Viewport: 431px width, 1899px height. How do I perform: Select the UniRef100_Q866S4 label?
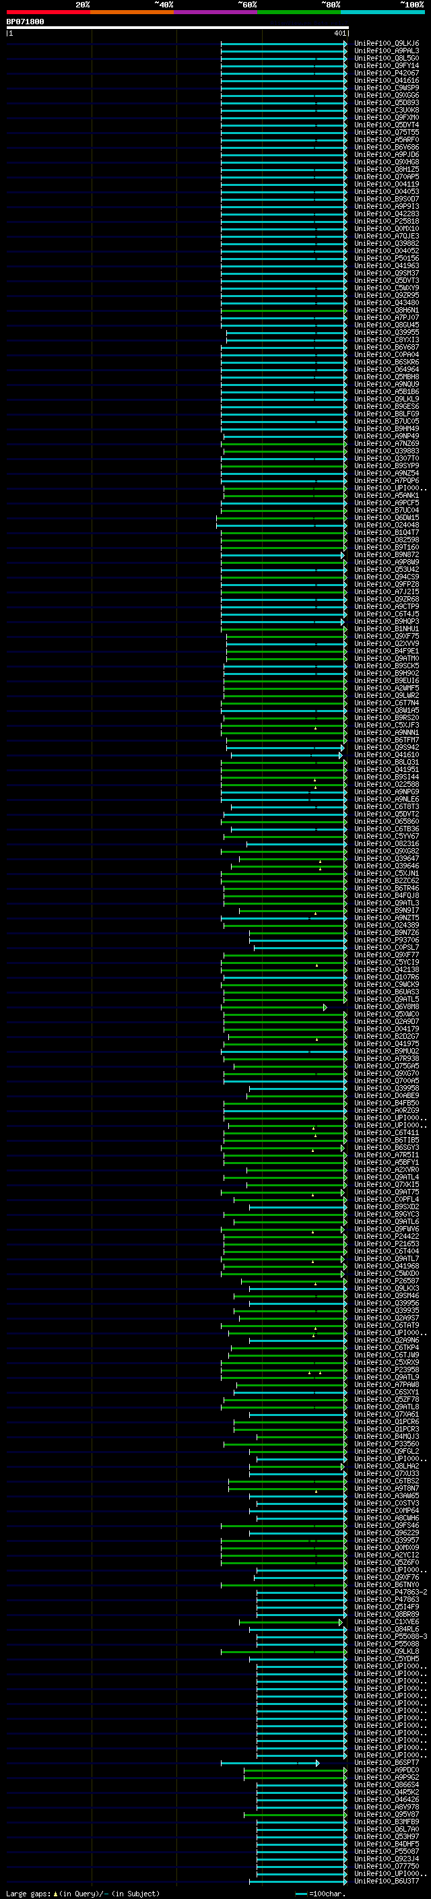[386, 1784]
